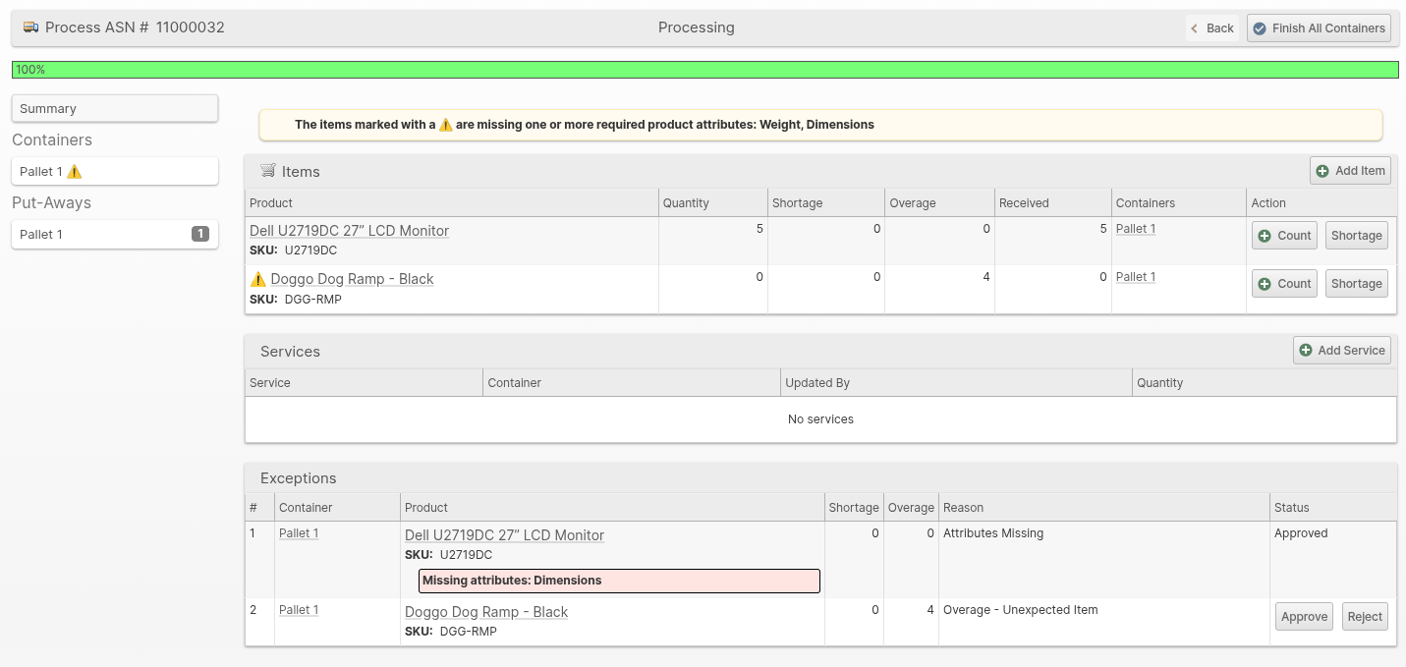
Task: Open Doggo Dog Ramp link in Exceptions table
Action: click(x=486, y=612)
